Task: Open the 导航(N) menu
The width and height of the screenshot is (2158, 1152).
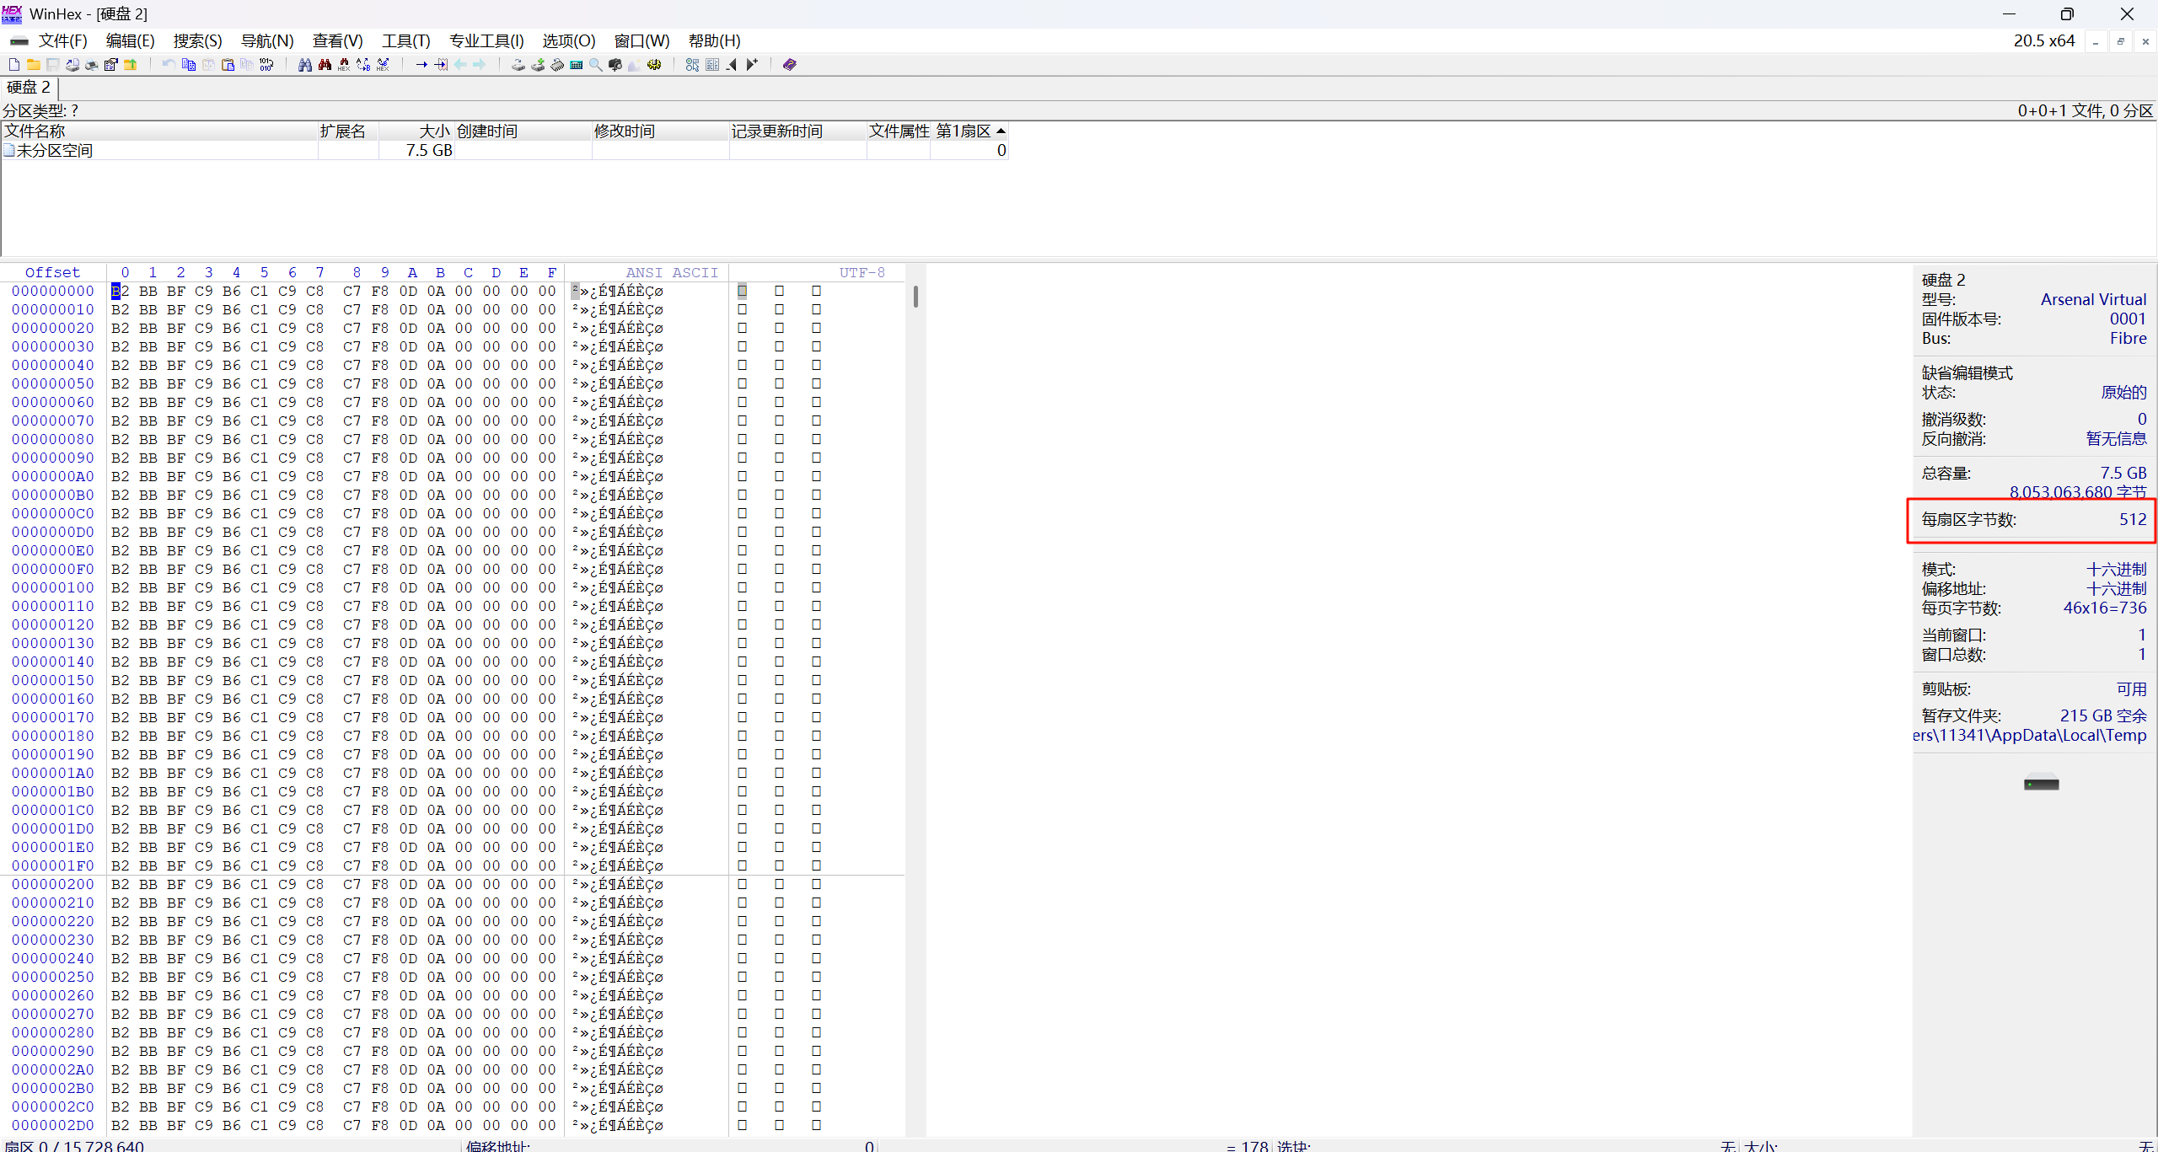Action: [267, 40]
